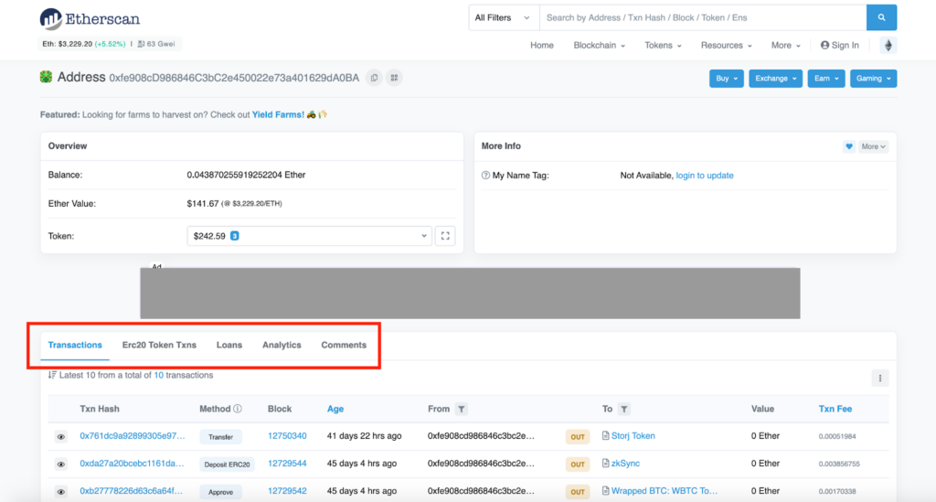
Task: Open the All Filters dropdown
Action: pos(504,18)
